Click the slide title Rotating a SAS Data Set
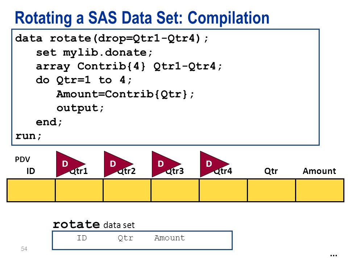348x261 pixels. tap(142, 18)
